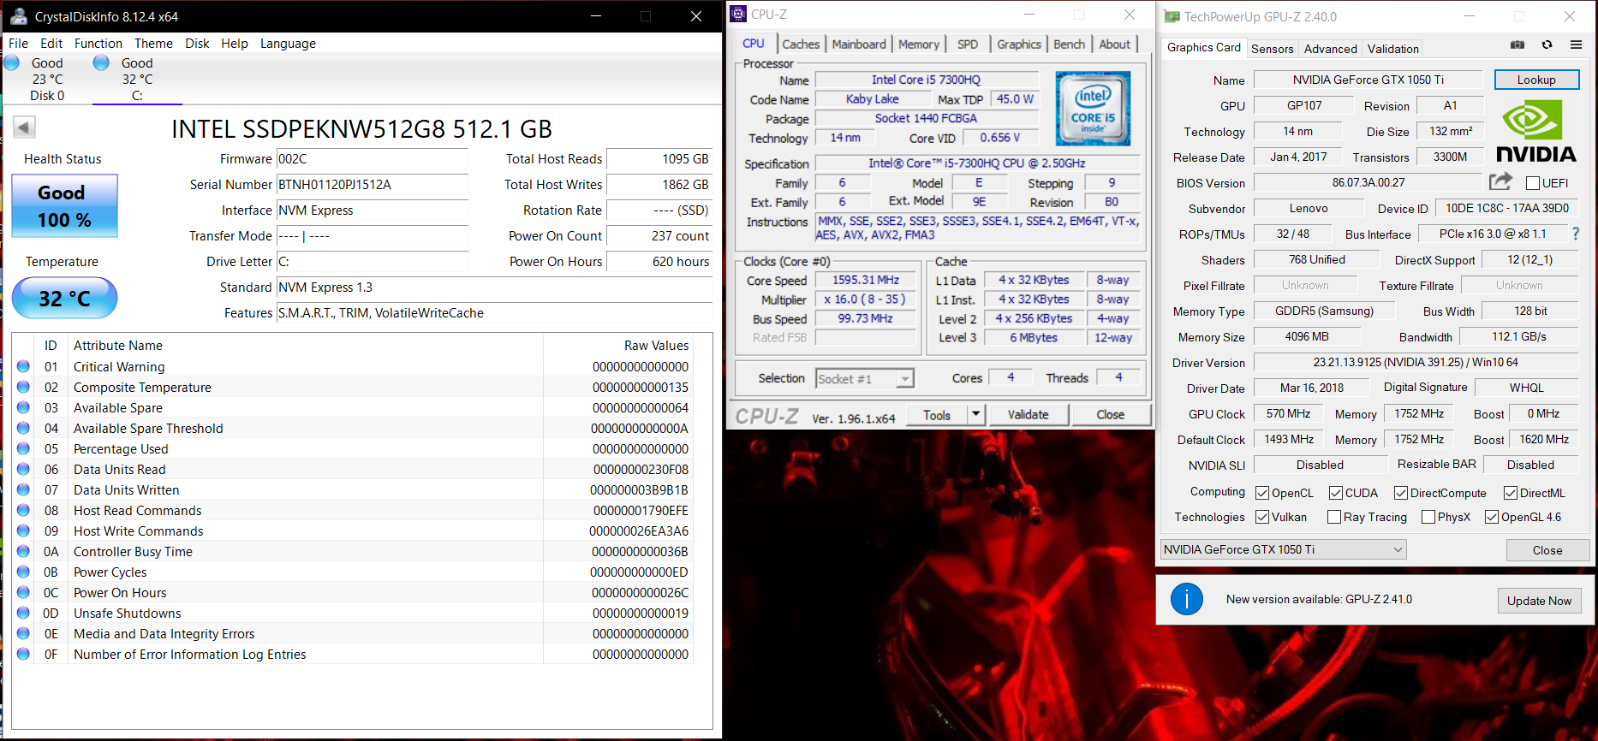The image size is (1598, 741).
Task: Click the Tools button in CPU-Z
Action: pos(937,414)
